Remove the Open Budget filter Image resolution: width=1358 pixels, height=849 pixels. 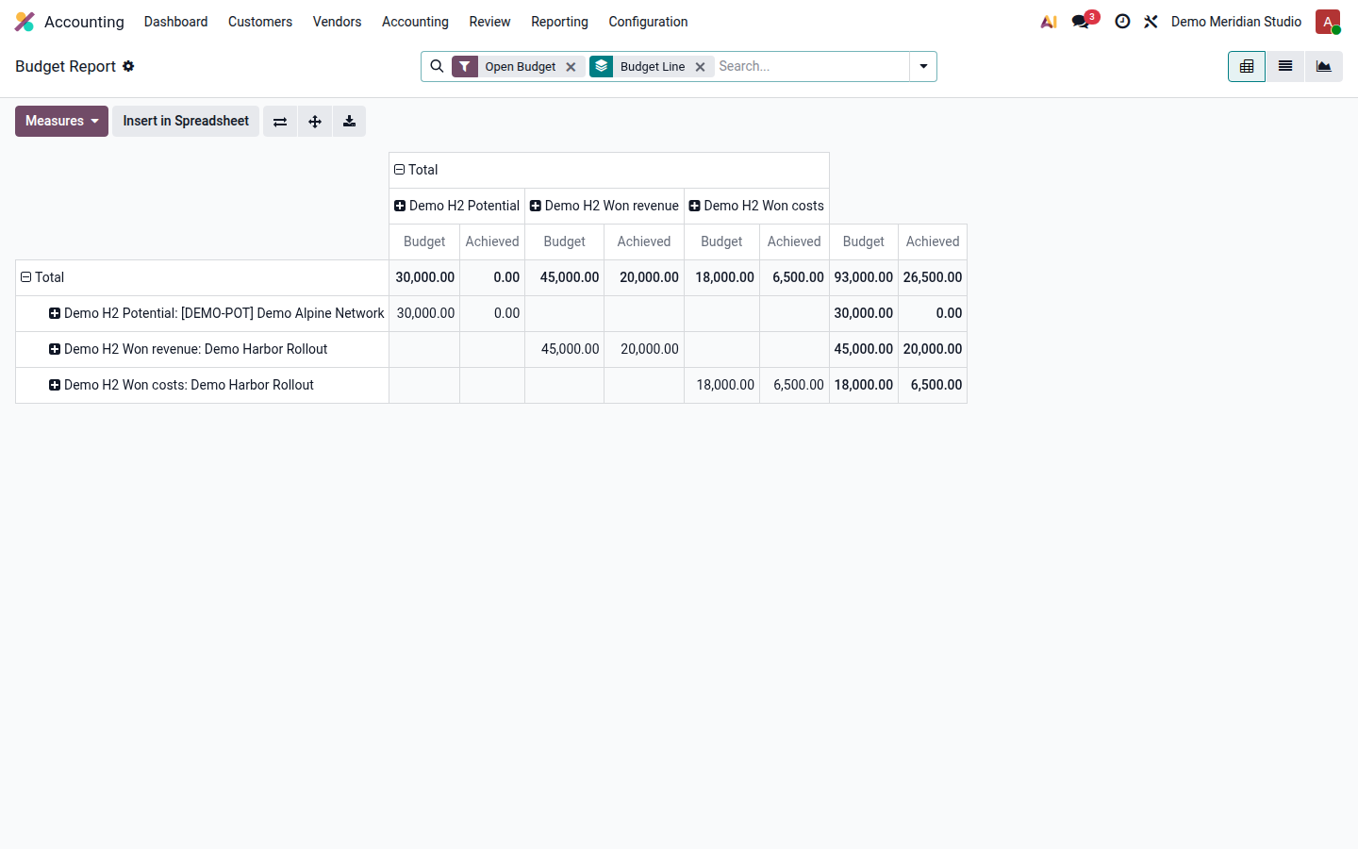click(x=571, y=67)
